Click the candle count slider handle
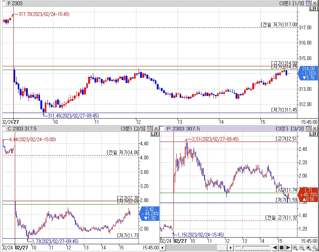This screenshot has height=252, width=319. pyautogui.click(x=242, y=247)
